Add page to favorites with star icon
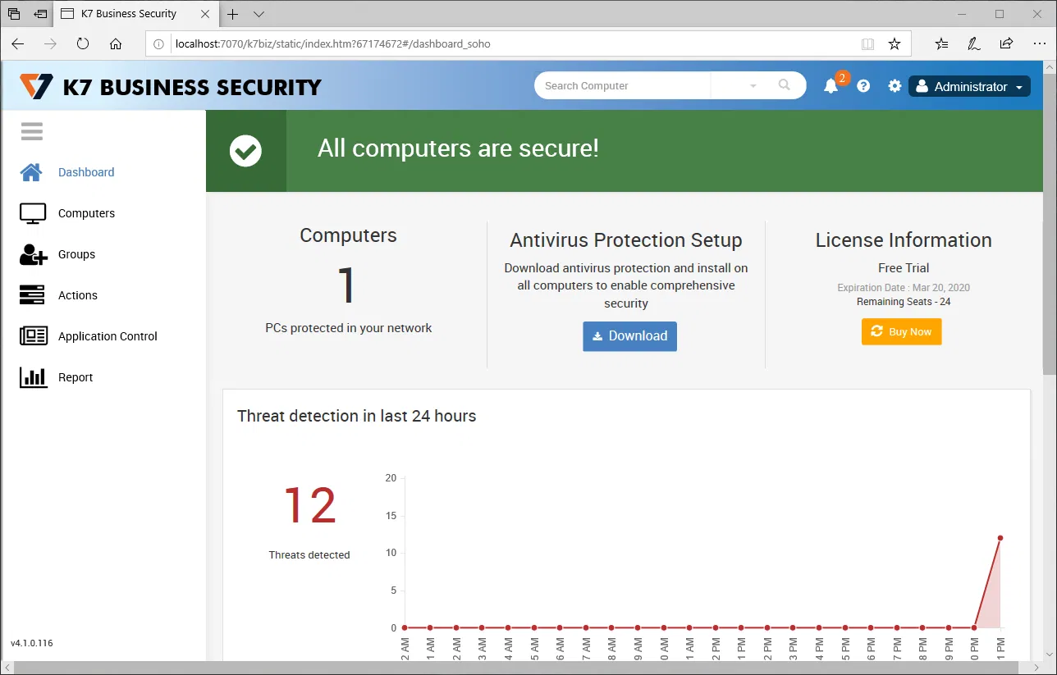Screen dimensions: 1057x675 tap(895, 44)
